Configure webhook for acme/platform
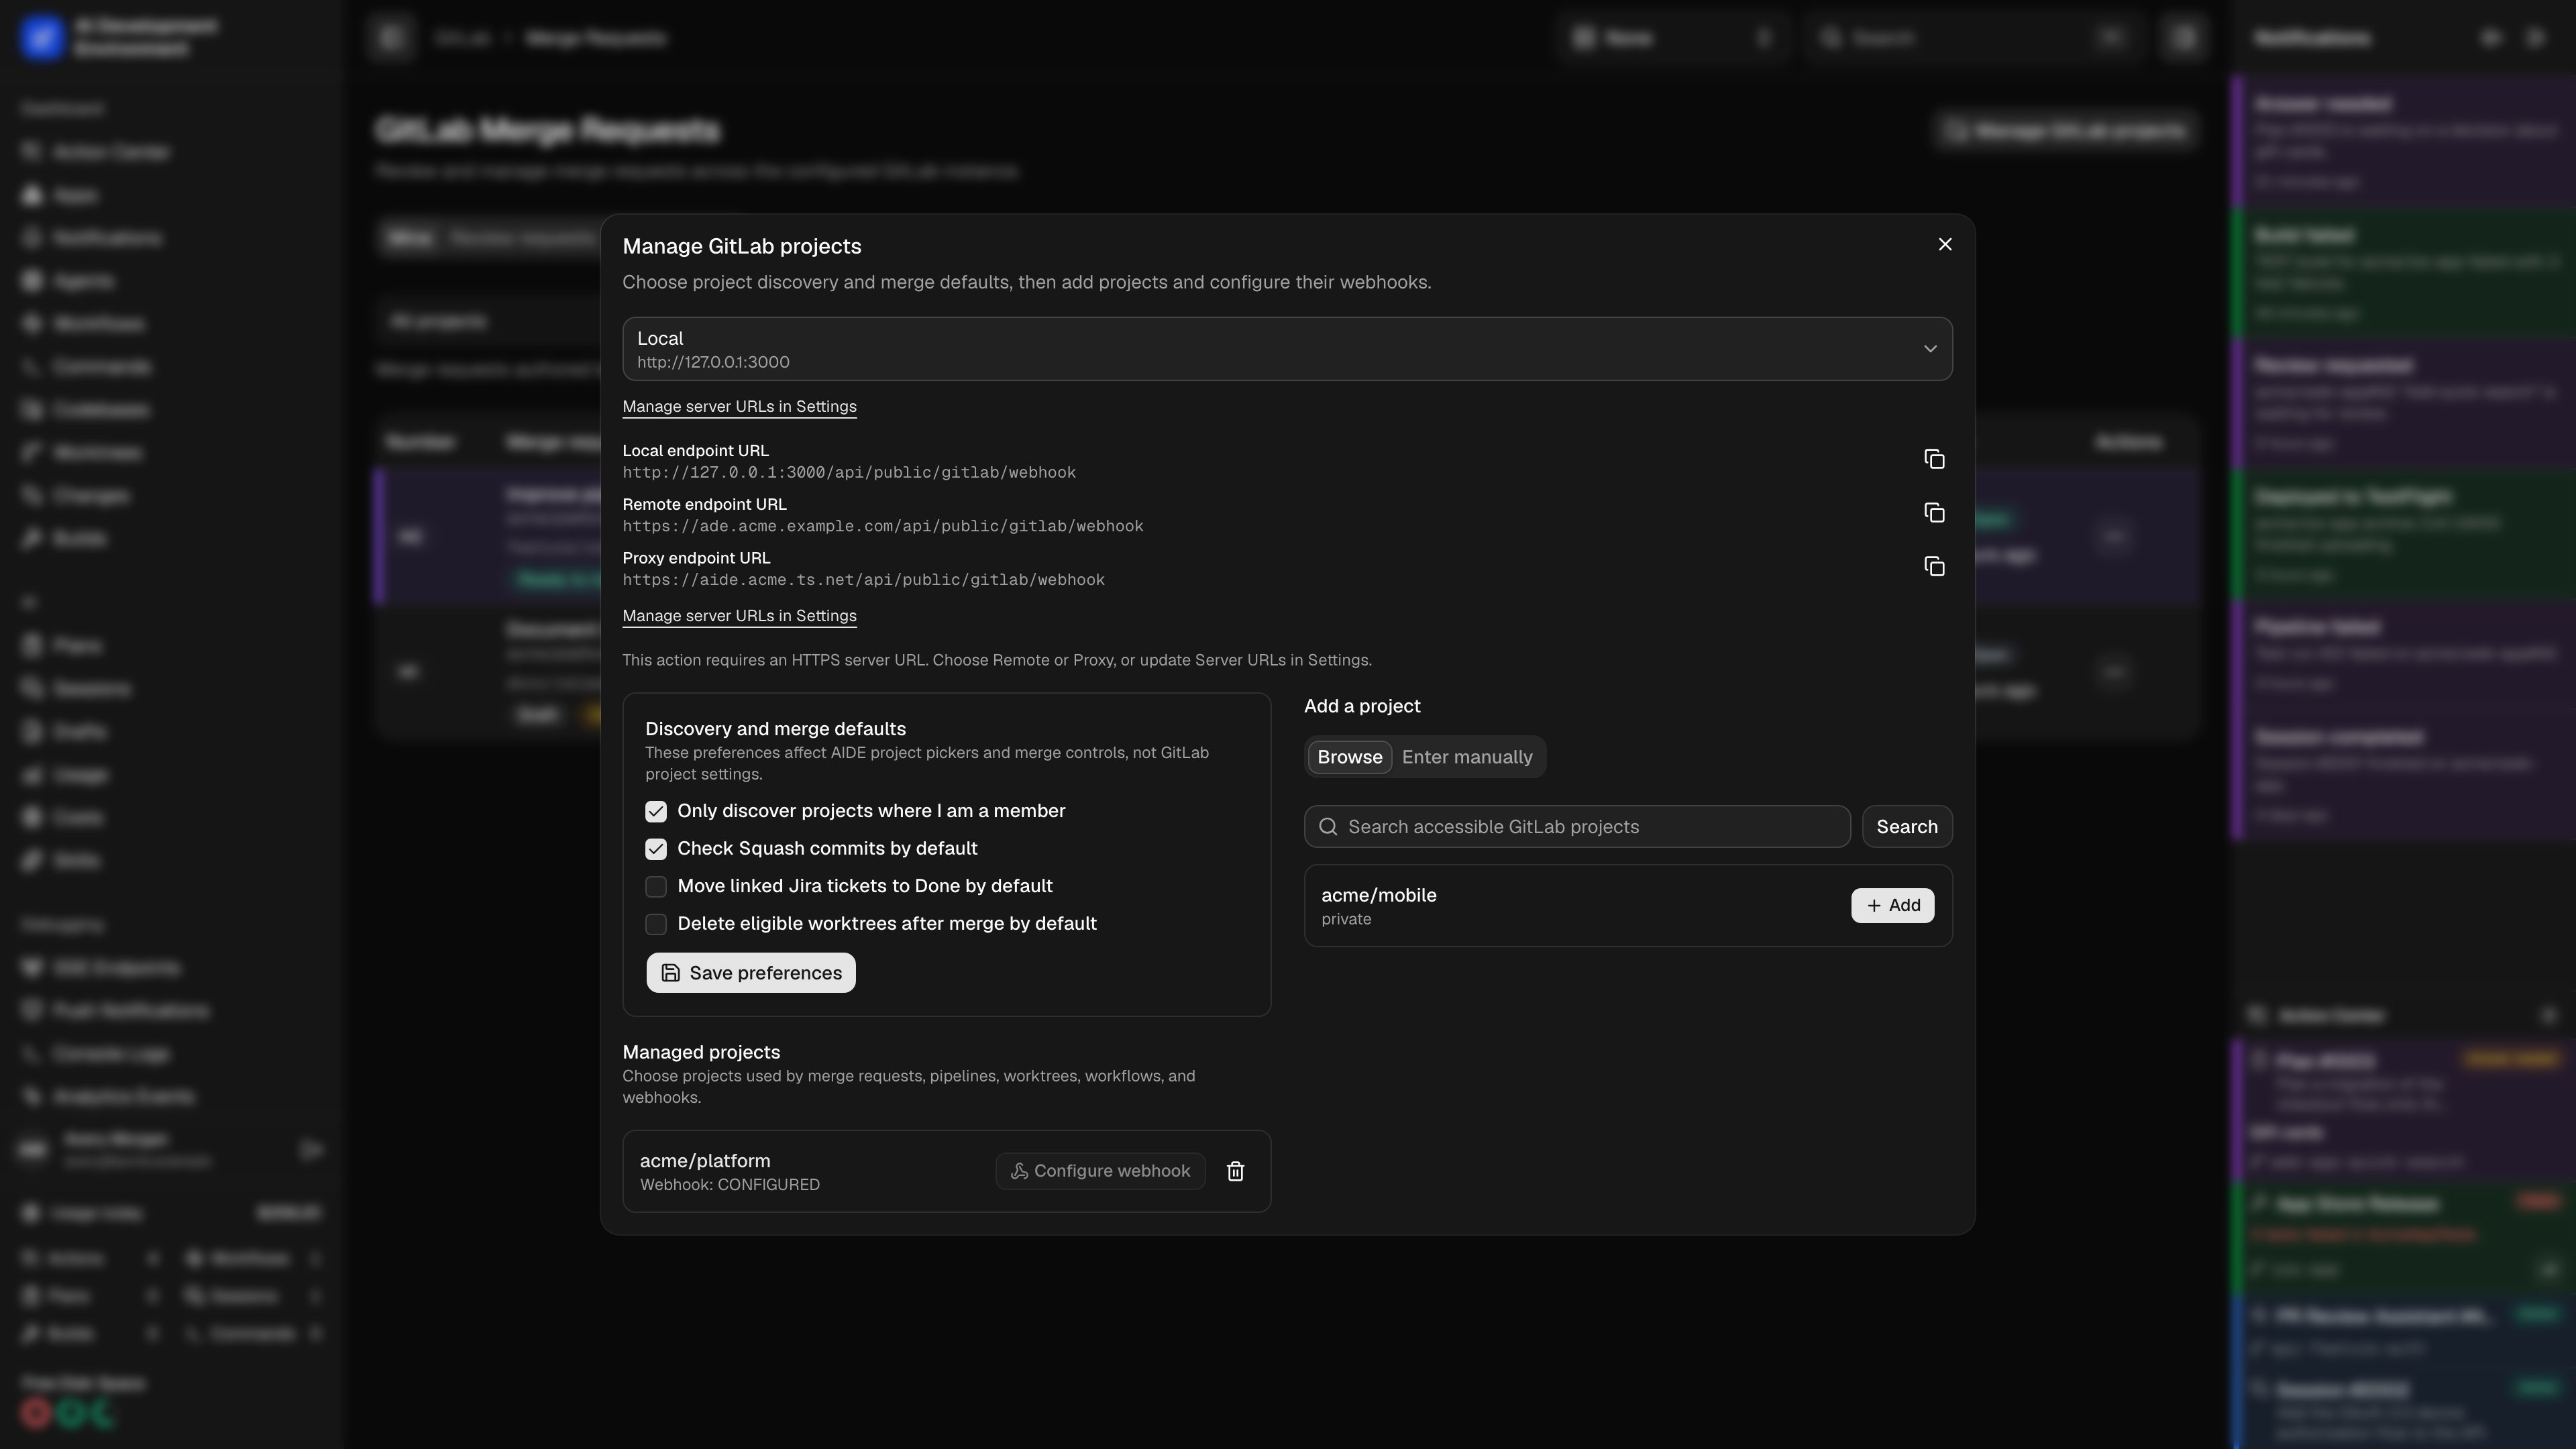The height and width of the screenshot is (1449, 2576). (1100, 1171)
